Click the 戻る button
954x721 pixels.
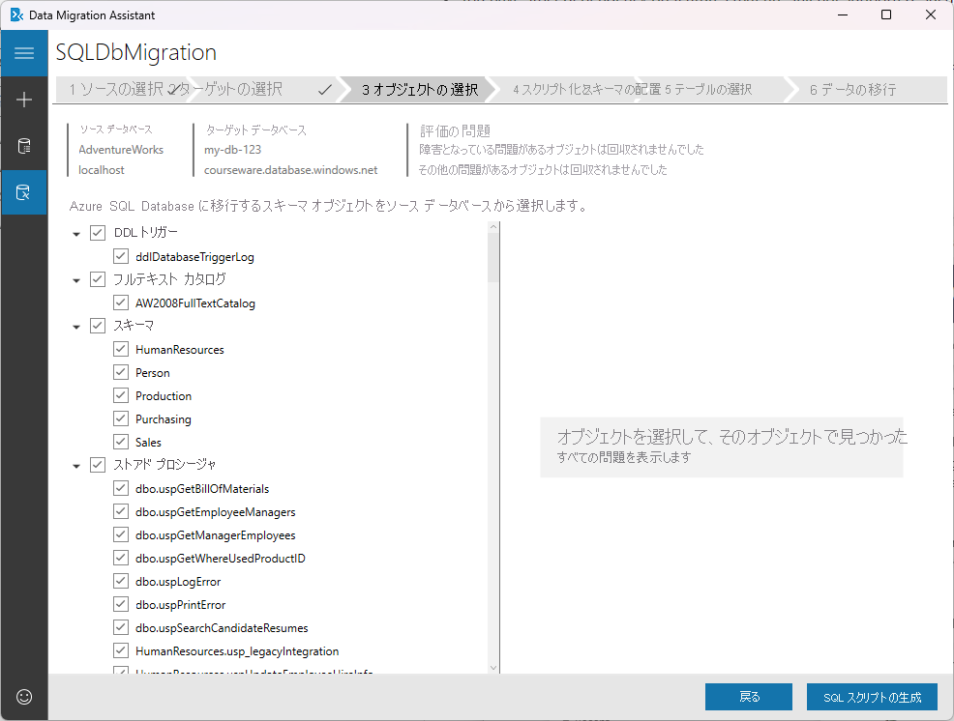pyautogui.click(x=748, y=697)
